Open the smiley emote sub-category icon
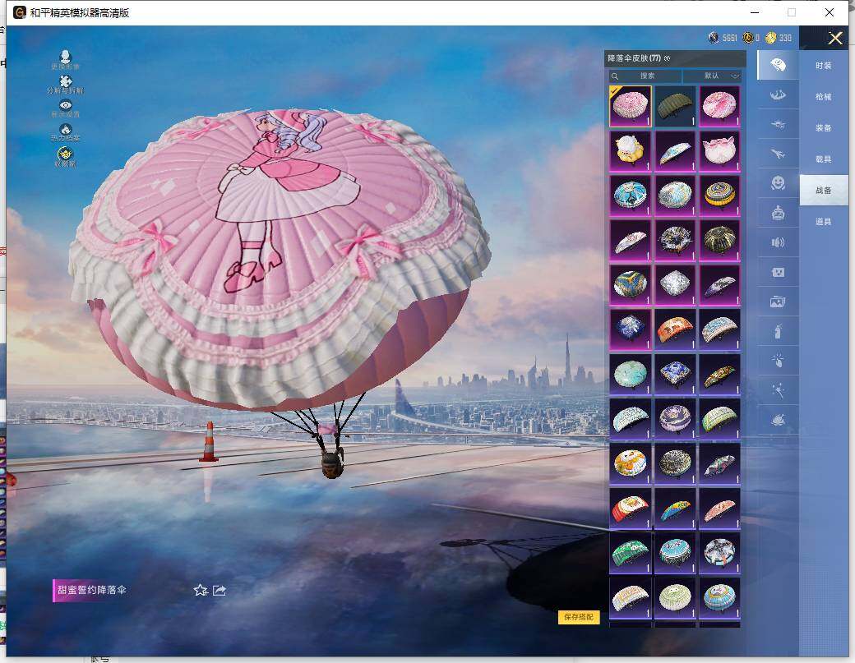This screenshot has height=663, width=855. [778, 183]
